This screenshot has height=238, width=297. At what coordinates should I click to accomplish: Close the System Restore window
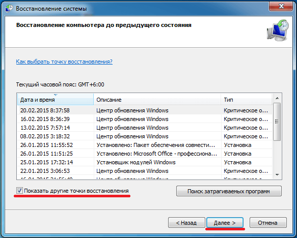pyautogui.click(x=281, y=7)
